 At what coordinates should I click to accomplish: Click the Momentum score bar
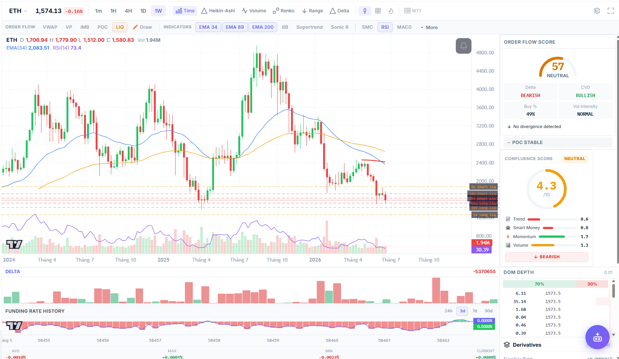[558, 237]
